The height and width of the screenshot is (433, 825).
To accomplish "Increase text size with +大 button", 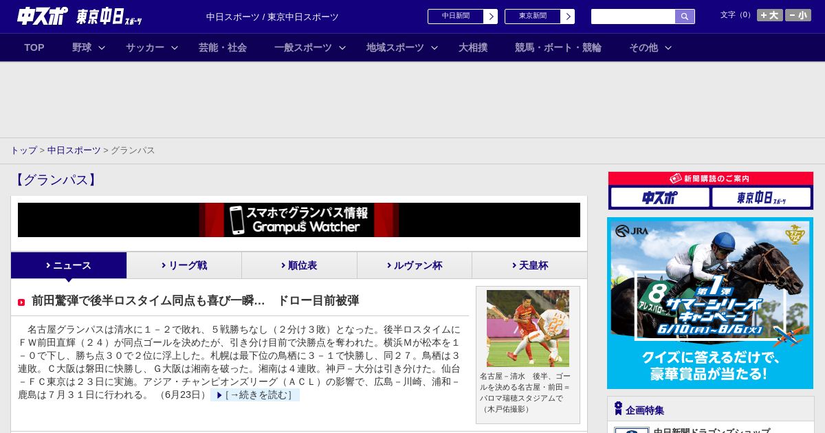I will click(770, 15).
